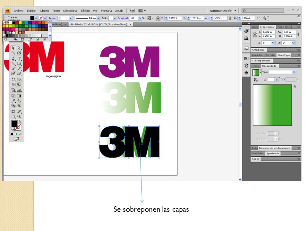
Task: Click the Opacidad link in control bar
Action: coord(123,18)
